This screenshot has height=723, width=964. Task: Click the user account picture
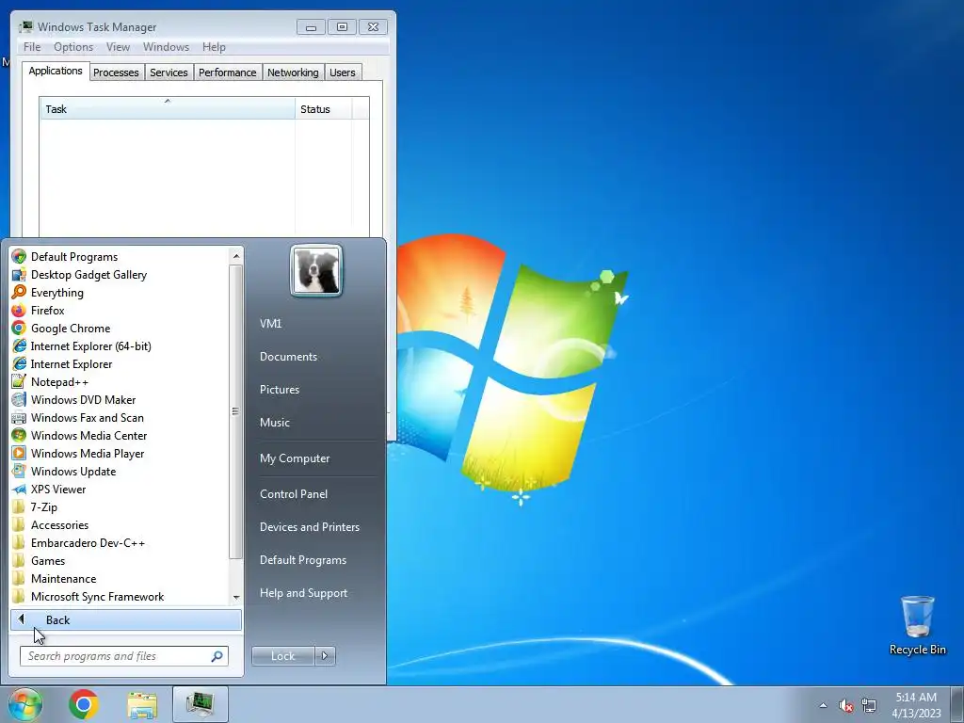point(316,270)
